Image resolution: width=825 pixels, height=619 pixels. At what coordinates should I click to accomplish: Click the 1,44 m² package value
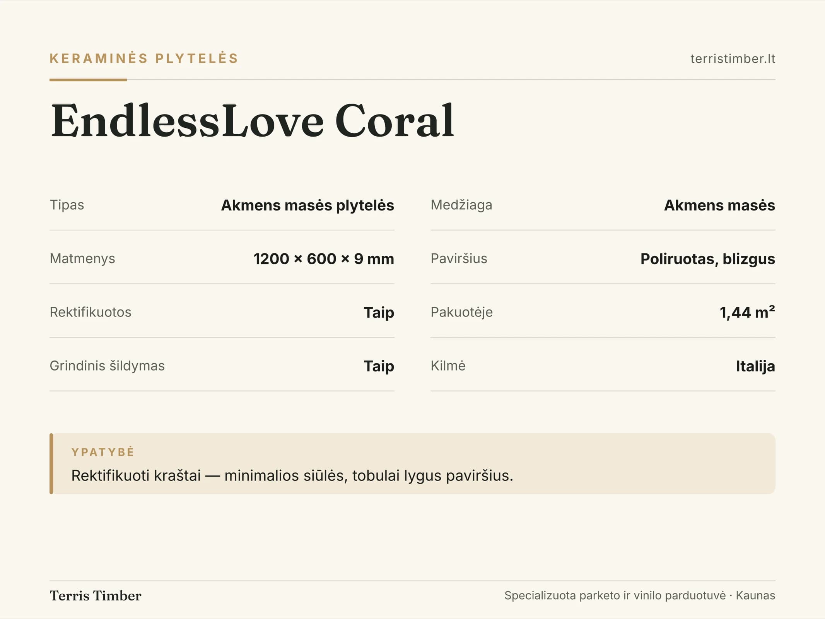747,312
